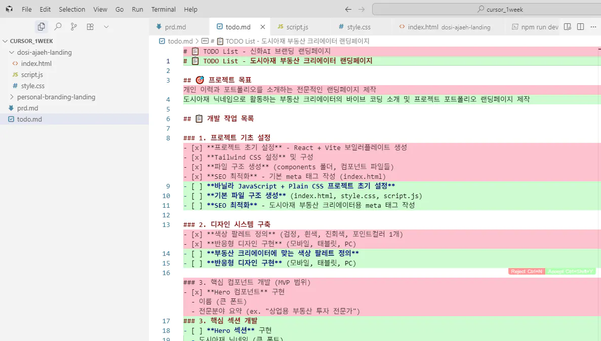Click the index.html file type icon
Screen dimensions: 601x341
pos(15,63)
